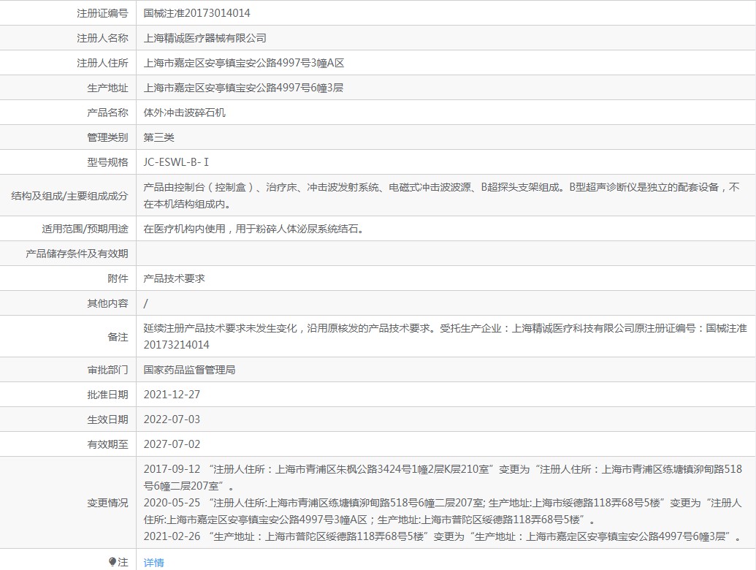Image resolution: width=756 pixels, height=570 pixels.
Task: Select product name 体外冲击波碎石机
Action: tap(184, 113)
